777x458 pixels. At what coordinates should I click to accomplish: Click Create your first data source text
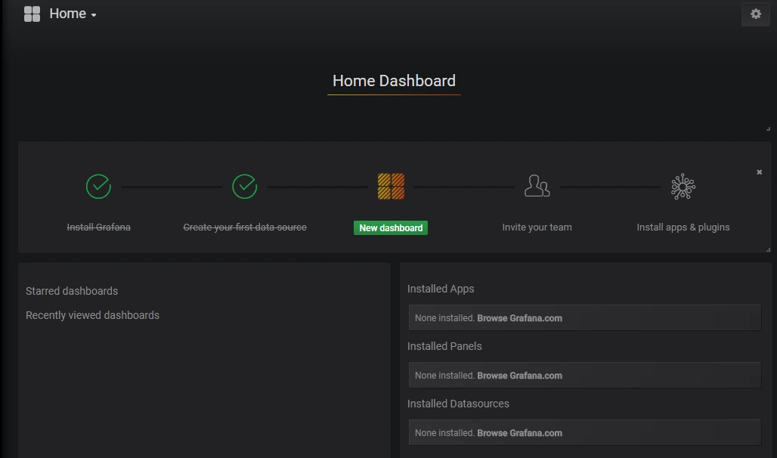point(245,227)
